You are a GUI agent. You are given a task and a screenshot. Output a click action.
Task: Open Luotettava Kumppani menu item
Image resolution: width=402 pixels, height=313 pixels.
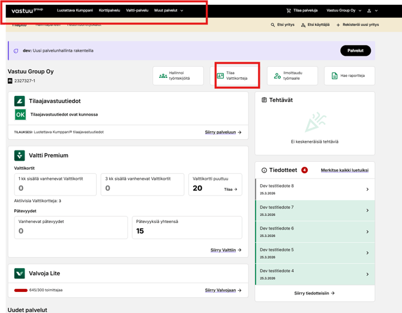[x=75, y=11]
